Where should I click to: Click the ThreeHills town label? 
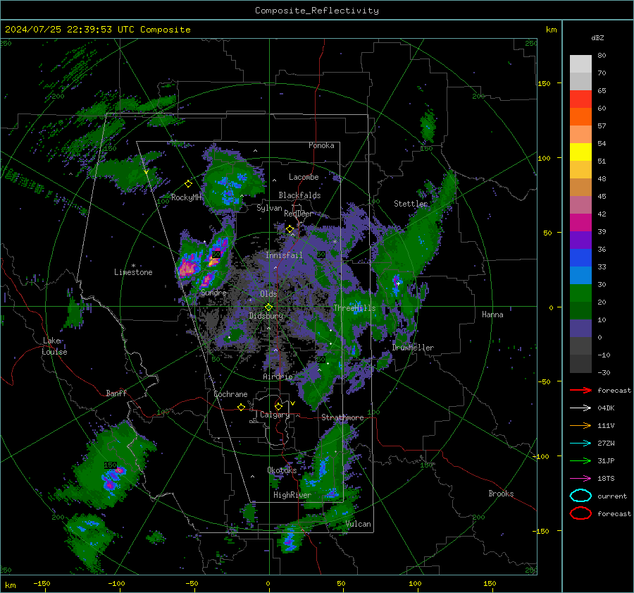pyautogui.click(x=354, y=308)
